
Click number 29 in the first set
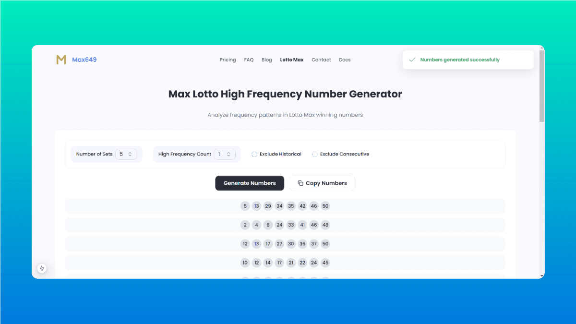pyautogui.click(x=268, y=206)
